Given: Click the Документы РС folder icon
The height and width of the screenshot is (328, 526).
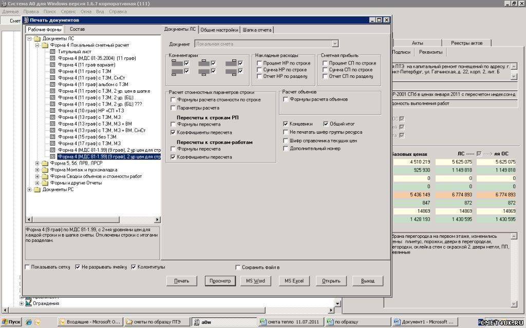Looking at the screenshot, I should point(37,190).
